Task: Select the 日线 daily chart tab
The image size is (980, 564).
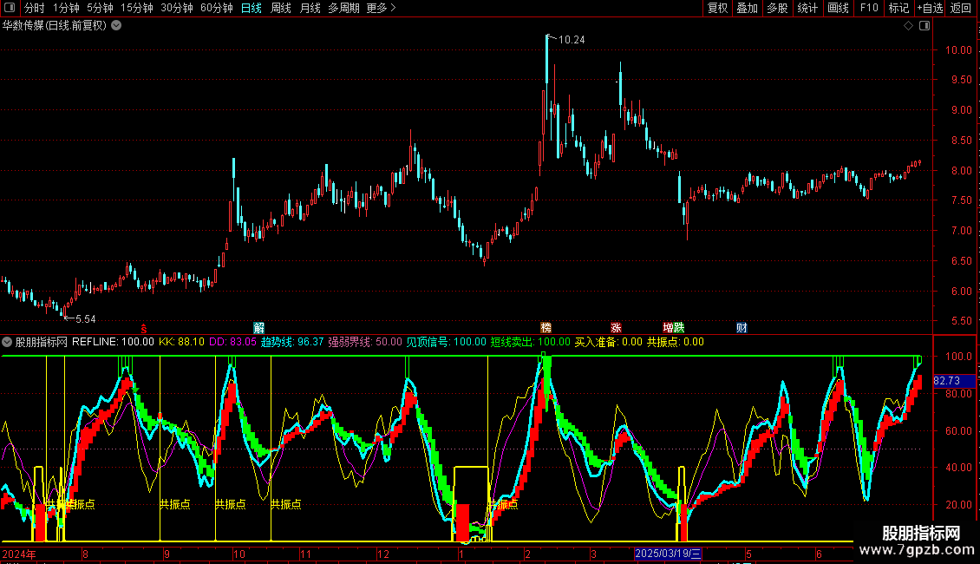Action: [x=252, y=8]
